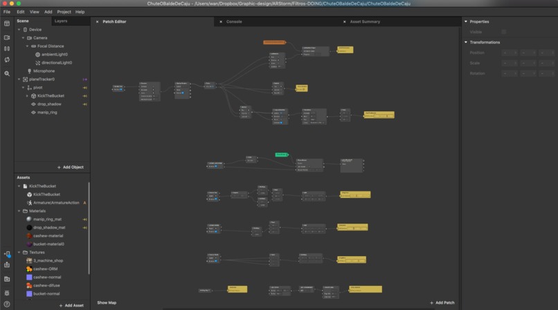The height and width of the screenshot is (310, 558).
Task: Select the cashew-ORM texture
Action: pos(45,269)
